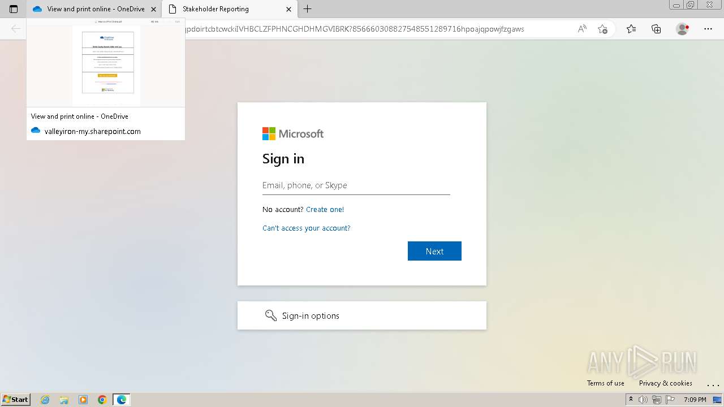Launch Internet Explorer from the taskbar

45,400
